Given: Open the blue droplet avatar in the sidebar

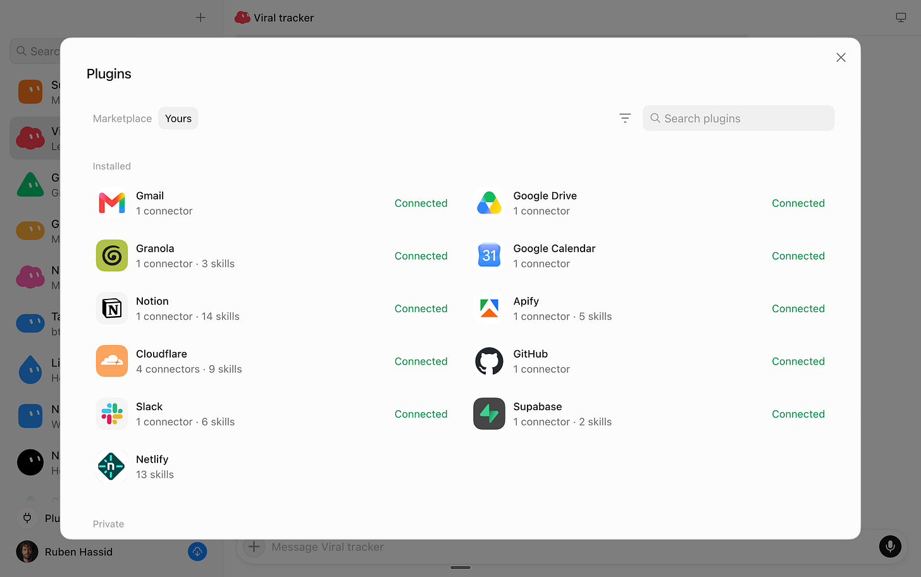Looking at the screenshot, I should pos(30,370).
